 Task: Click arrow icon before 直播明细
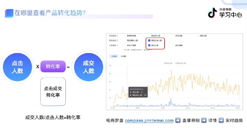178,121
